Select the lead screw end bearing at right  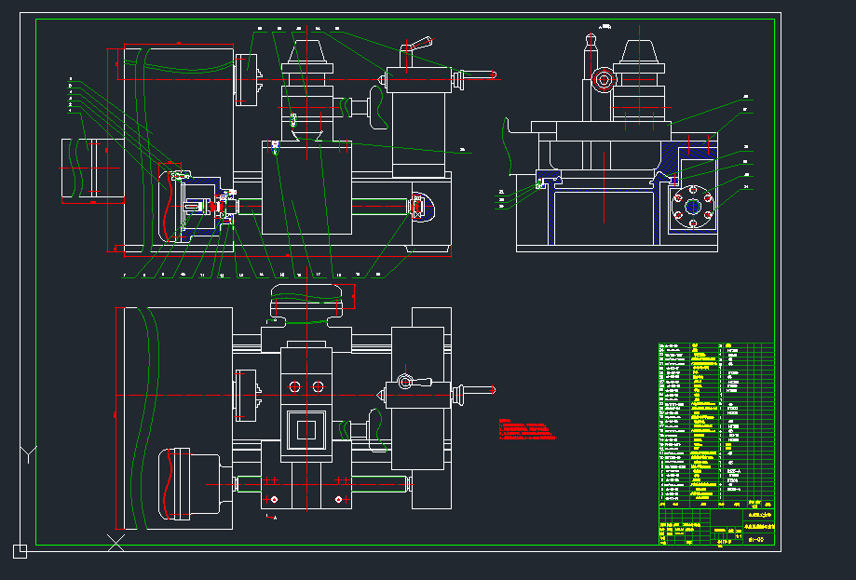pyautogui.click(x=421, y=207)
